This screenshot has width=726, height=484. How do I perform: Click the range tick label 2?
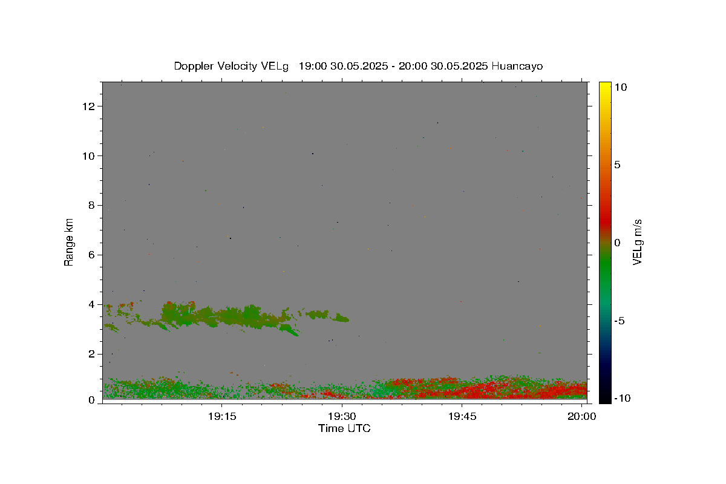[x=92, y=355]
